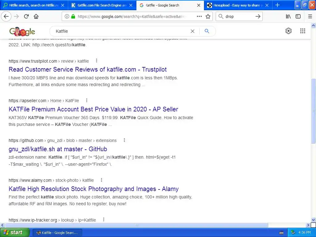
Task: Open options for the ip-tracker result
Action: (104, 219)
